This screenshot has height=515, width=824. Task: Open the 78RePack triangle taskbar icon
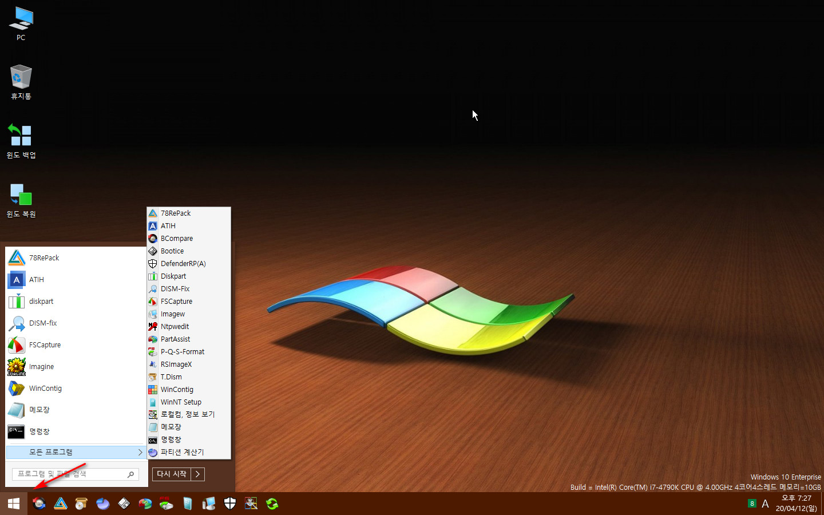point(61,504)
